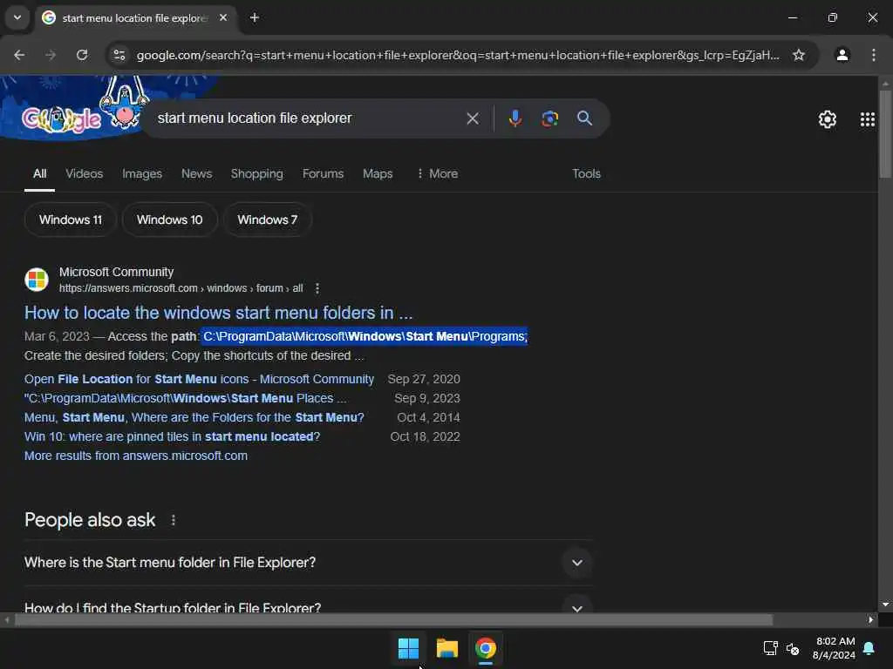Click the Chrome taskbar icon

point(486,648)
